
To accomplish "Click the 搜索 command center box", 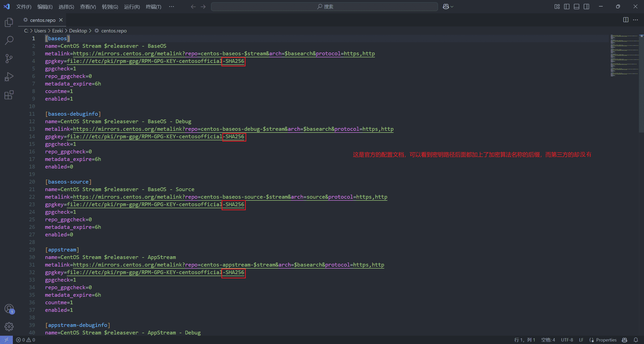I will (324, 7).
